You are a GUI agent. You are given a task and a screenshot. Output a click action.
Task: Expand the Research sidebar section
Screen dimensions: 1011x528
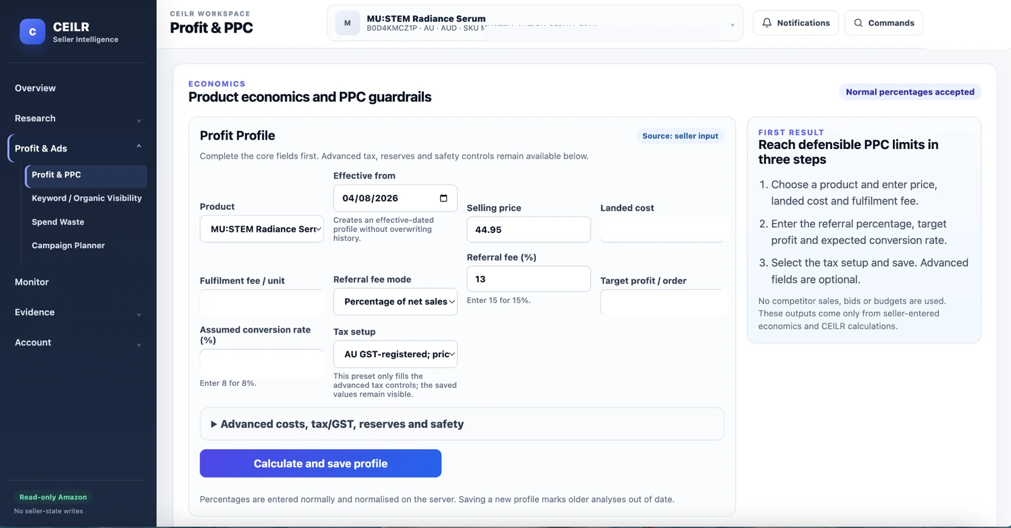tap(78, 119)
